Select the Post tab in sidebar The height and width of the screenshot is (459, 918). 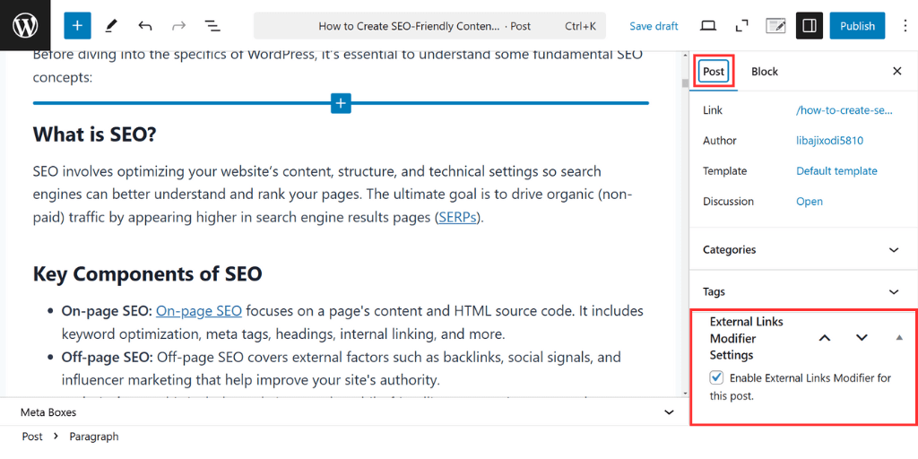click(714, 72)
